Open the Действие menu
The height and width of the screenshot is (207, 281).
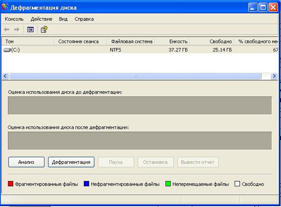pos(41,19)
